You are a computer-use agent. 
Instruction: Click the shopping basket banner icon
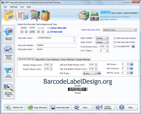click(84, 16)
